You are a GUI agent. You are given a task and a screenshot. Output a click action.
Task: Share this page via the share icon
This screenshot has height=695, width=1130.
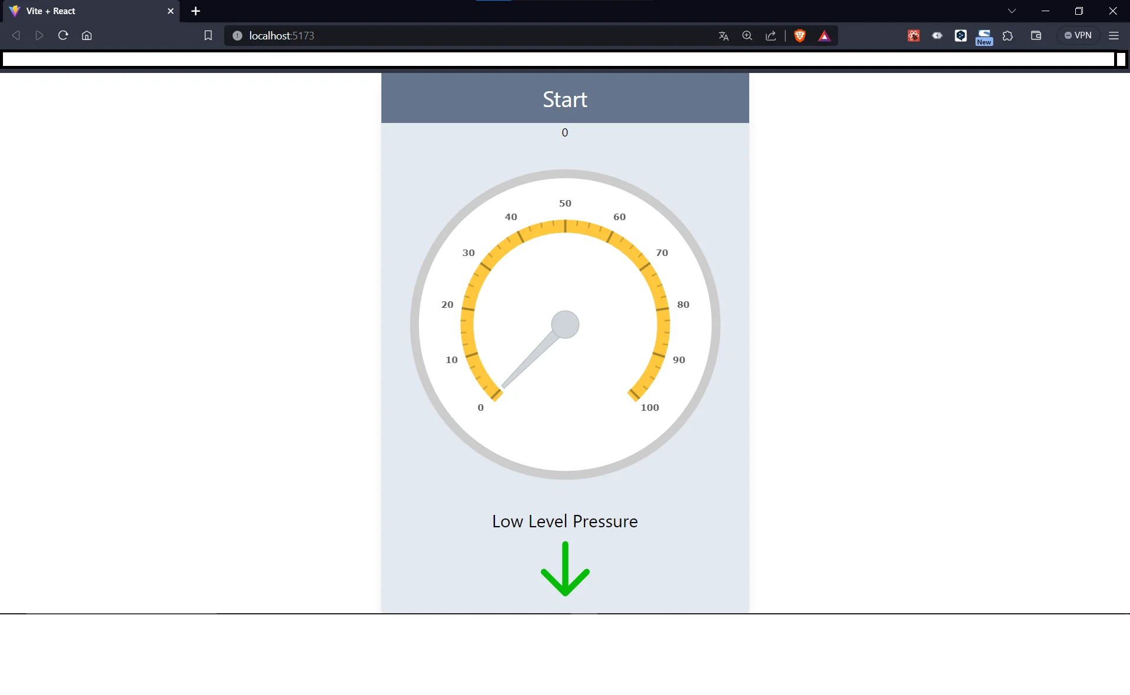(x=770, y=35)
